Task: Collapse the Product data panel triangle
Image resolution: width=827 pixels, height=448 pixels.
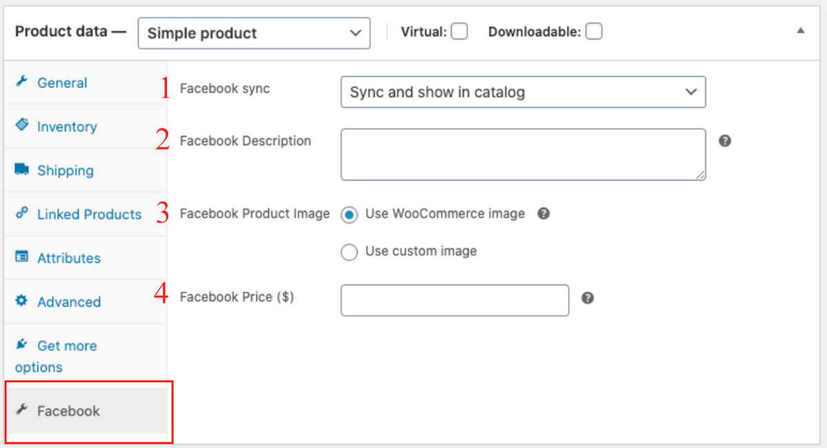Action: tap(800, 30)
